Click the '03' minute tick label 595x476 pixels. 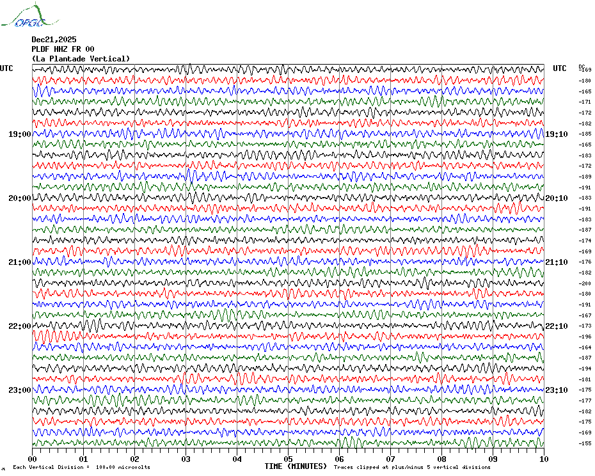[186, 459]
